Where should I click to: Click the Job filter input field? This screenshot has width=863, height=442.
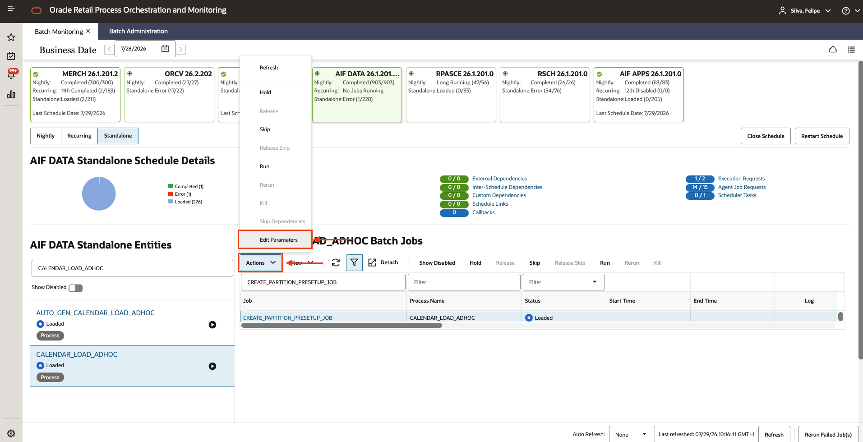323,282
